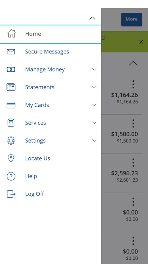Tap the More button

132,19
